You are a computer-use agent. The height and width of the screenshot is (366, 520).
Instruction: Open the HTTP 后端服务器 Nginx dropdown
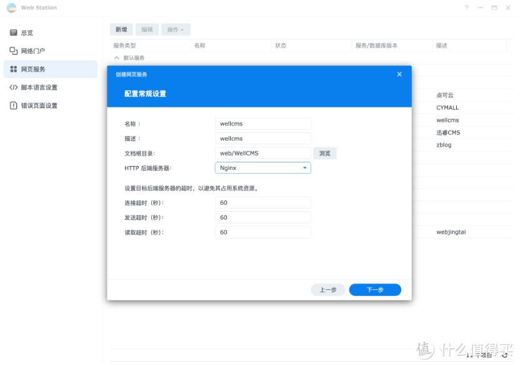pyautogui.click(x=263, y=168)
